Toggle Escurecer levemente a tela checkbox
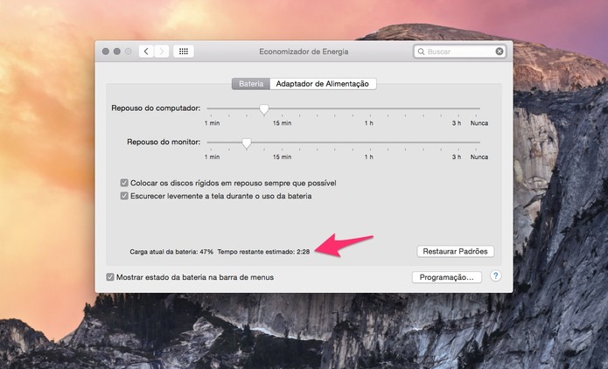 [124, 196]
